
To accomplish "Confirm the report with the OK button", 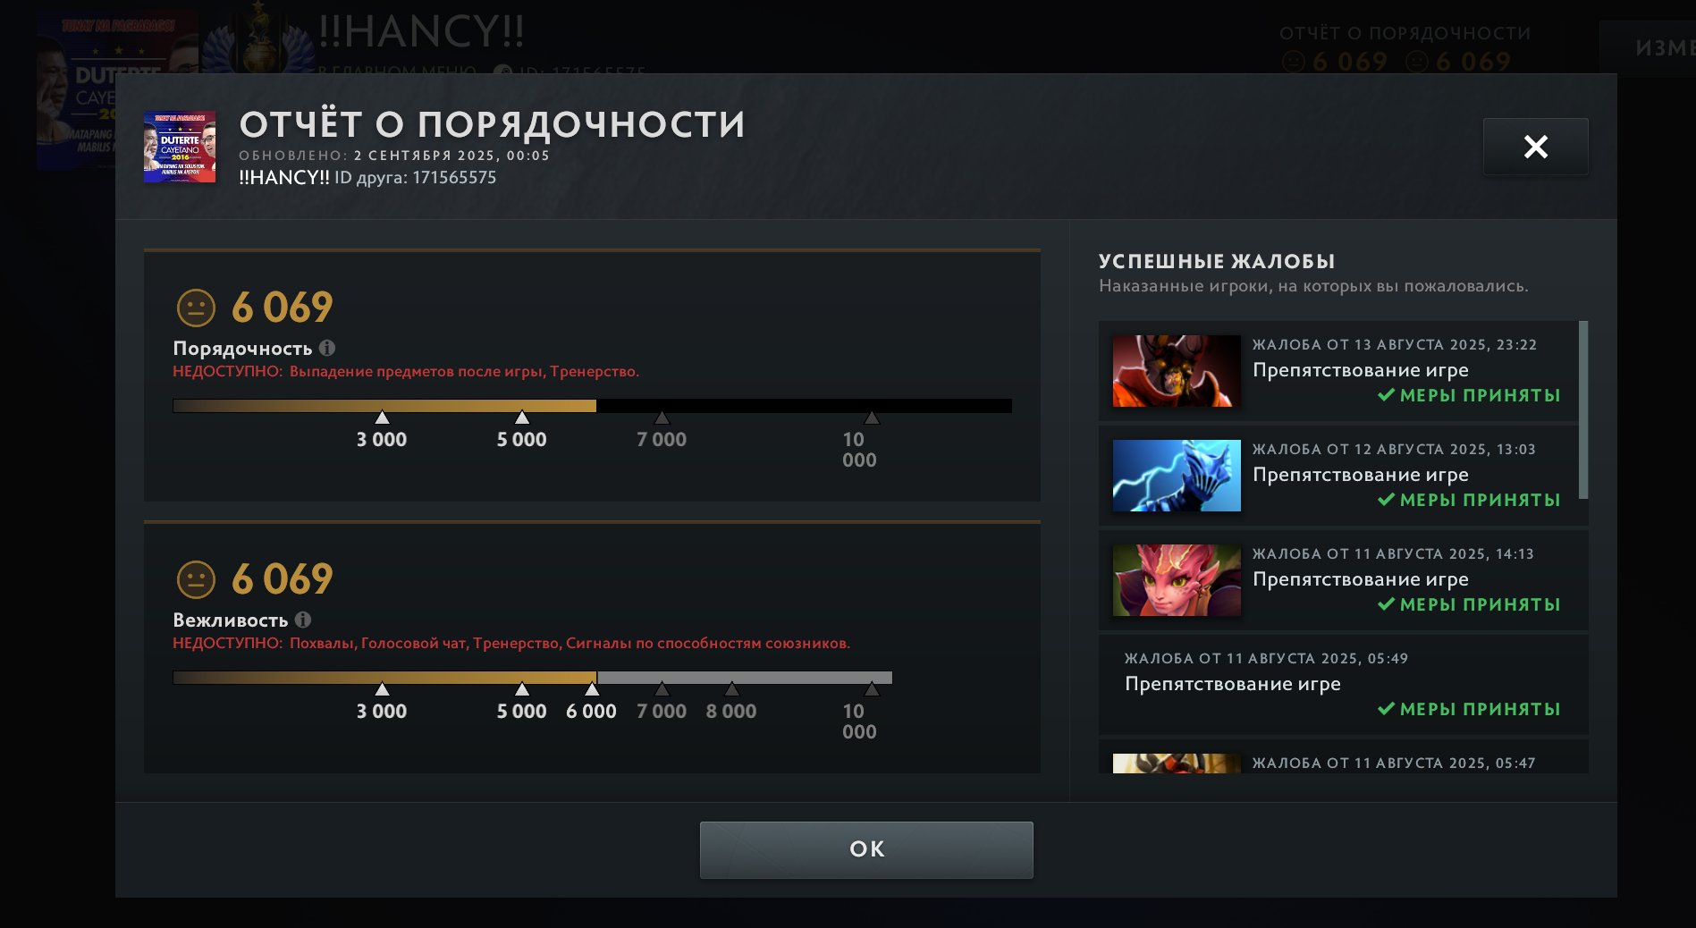I will (866, 849).
